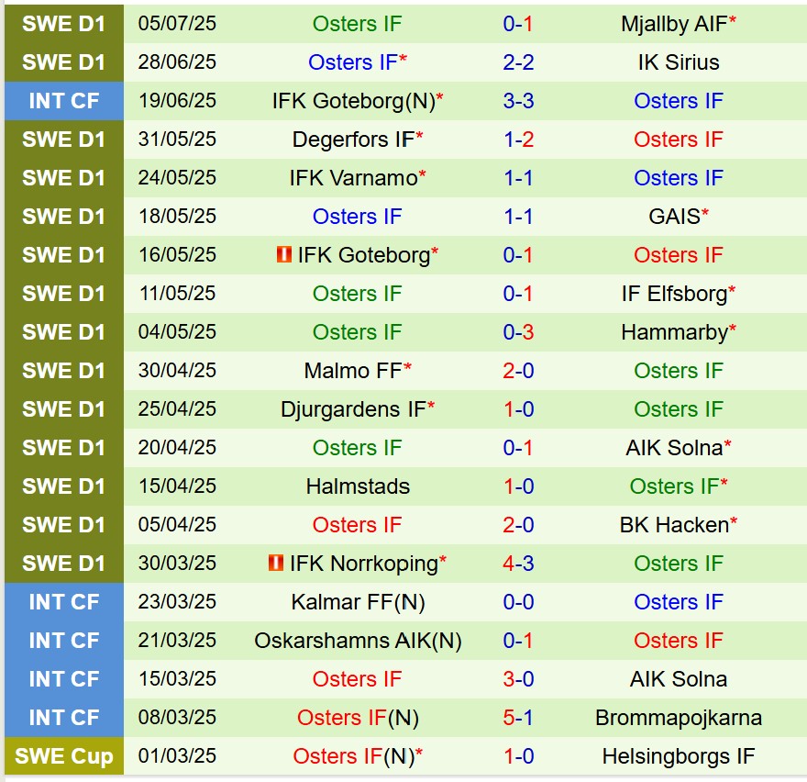This screenshot has height=782, width=807.
Task: Click Kalmar FF(N) team name
Action: tap(358, 602)
